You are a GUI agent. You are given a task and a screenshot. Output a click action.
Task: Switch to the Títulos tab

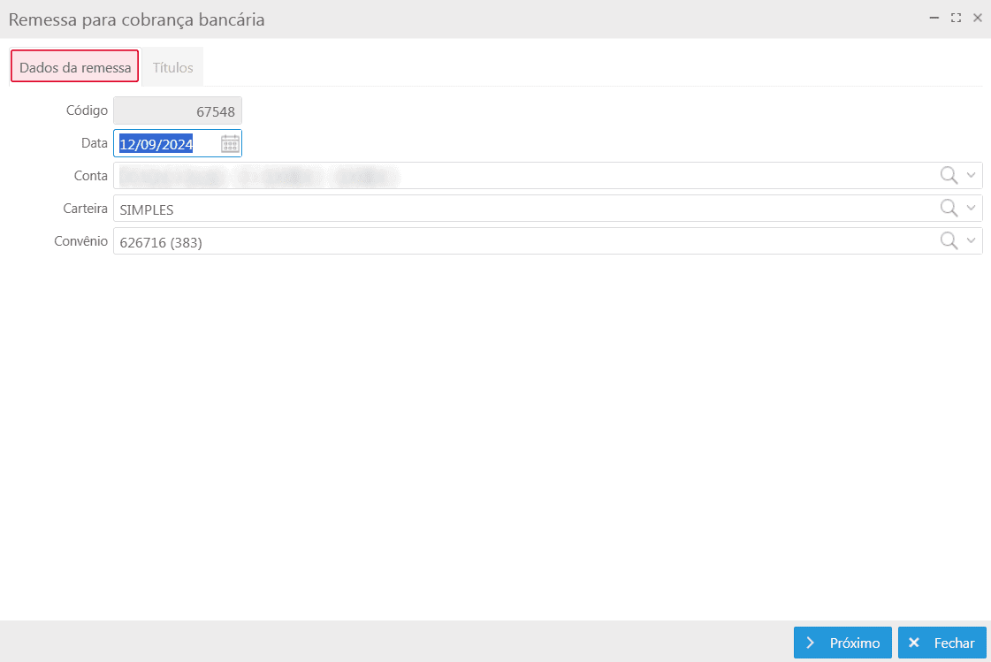pyautogui.click(x=172, y=67)
